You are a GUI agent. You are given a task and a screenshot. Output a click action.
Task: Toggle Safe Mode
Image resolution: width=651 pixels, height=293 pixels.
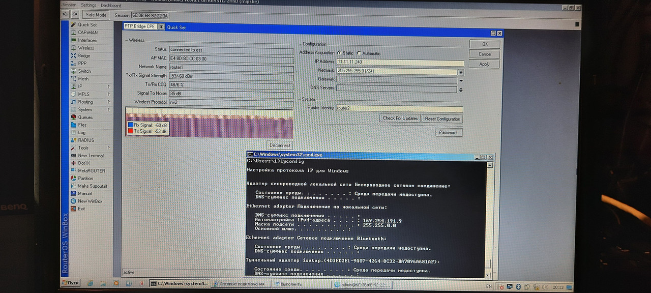point(96,15)
